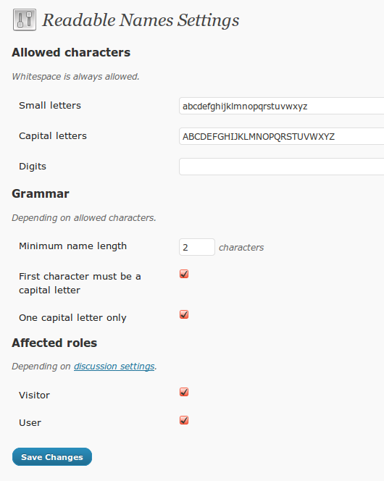Click the Digits label text
This screenshot has width=384, height=481.
click(33, 167)
